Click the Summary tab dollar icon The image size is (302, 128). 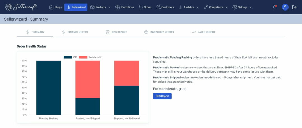click(x=28, y=32)
